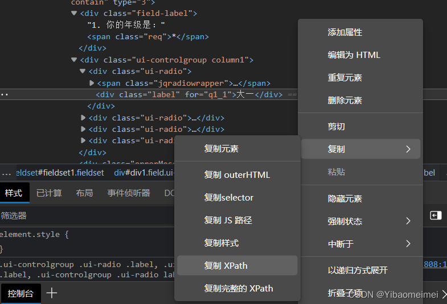
Task: Open the stylesheet source link ending 808:1
Action: coord(435,264)
